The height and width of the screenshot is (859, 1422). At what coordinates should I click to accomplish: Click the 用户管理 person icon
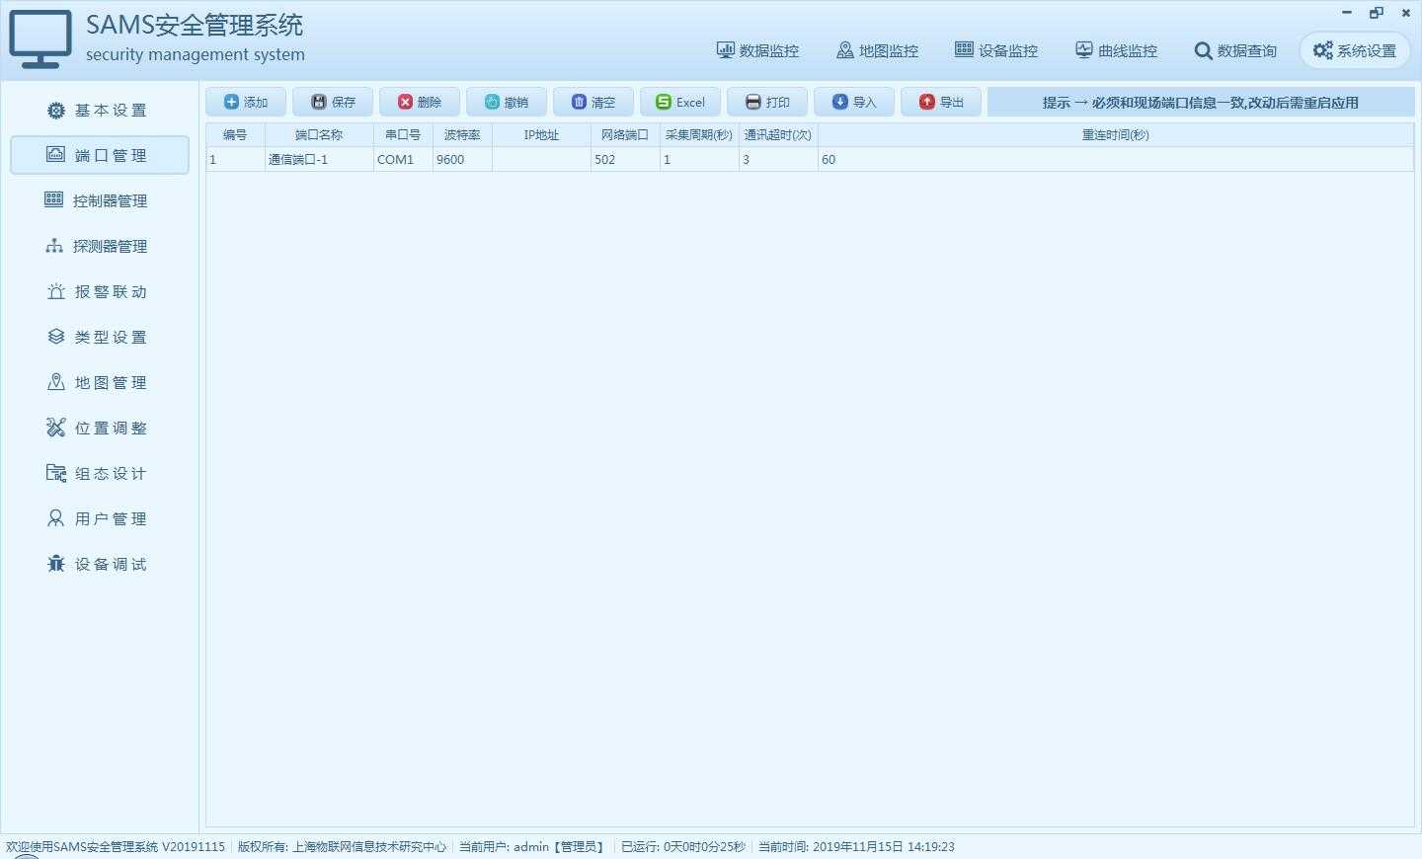[55, 517]
